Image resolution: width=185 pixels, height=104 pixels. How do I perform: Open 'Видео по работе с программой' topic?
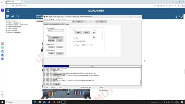click(17, 25)
